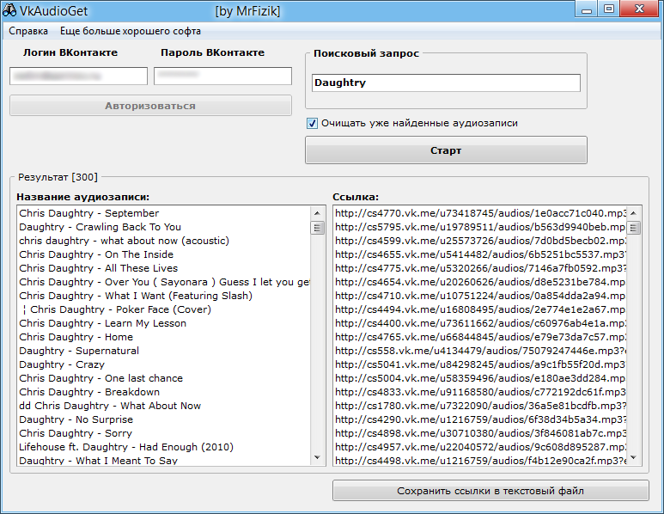The height and width of the screenshot is (514, 664).
Task: Select the cs4833.vk.me link row
Action: tap(480, 392)
